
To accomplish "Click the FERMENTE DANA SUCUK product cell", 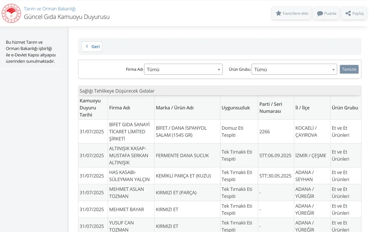I will pyautogui.click(x=182, y=155).
